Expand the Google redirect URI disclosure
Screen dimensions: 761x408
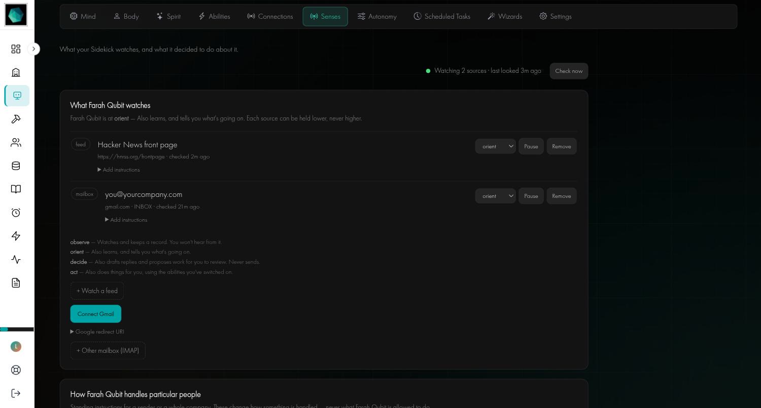click(x=97, y=332)
